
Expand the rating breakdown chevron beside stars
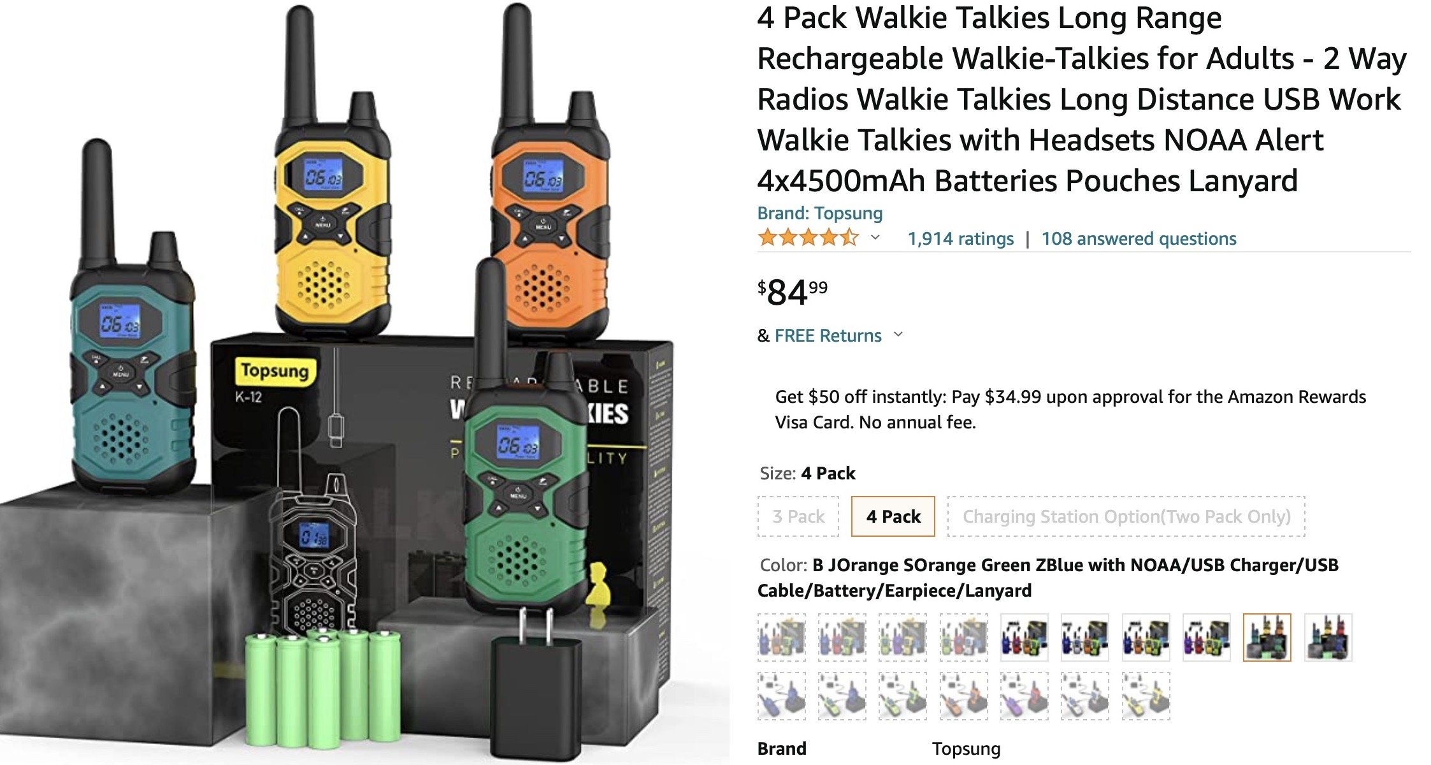pos(875,238)
